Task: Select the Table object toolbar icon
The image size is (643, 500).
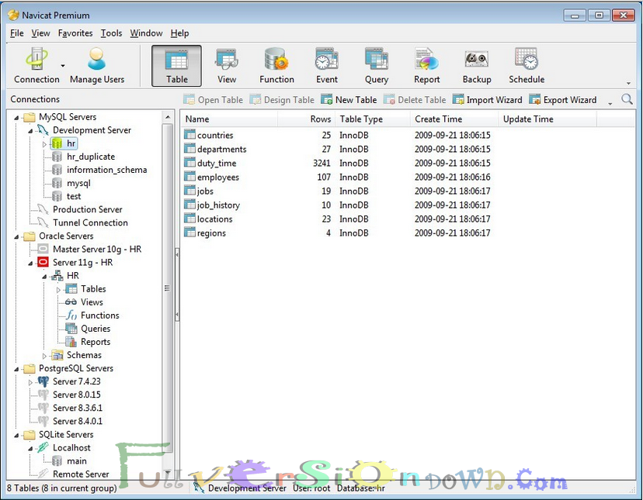Action: 177,66
